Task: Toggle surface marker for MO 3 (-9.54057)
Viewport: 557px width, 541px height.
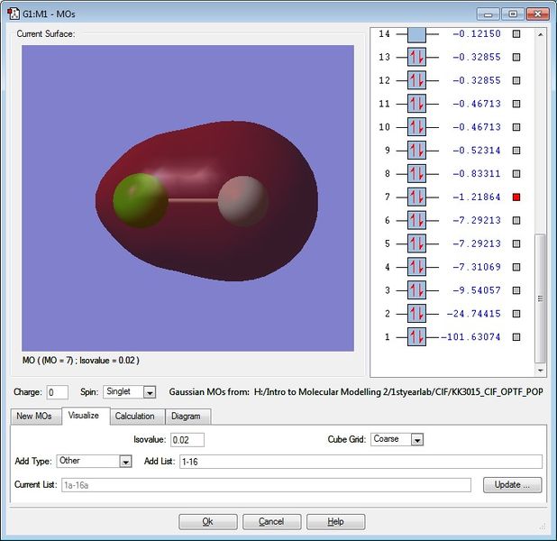Action: pyautogui.click(x=516, y=290)
